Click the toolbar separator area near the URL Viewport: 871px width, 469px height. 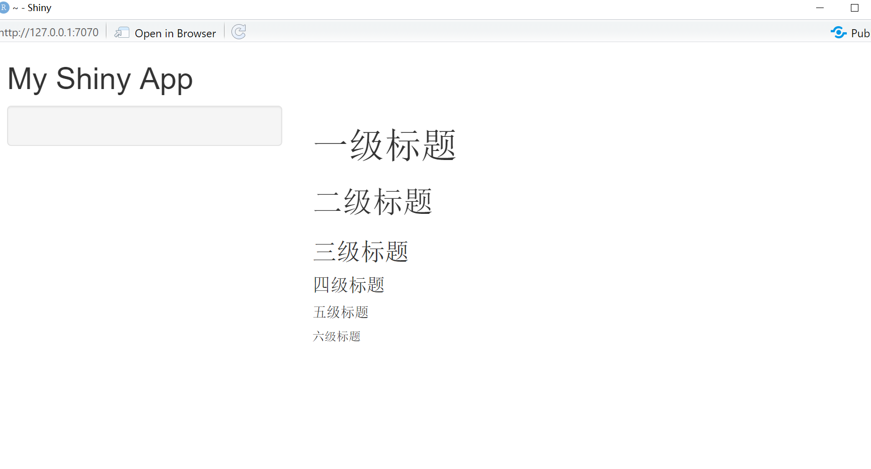106,32
